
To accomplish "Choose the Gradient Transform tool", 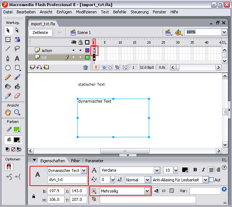I will point(17,39).
